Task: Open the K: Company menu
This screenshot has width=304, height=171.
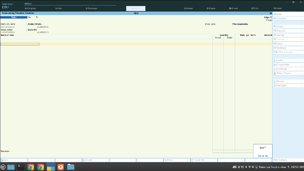Action: (x=30, y=8)
